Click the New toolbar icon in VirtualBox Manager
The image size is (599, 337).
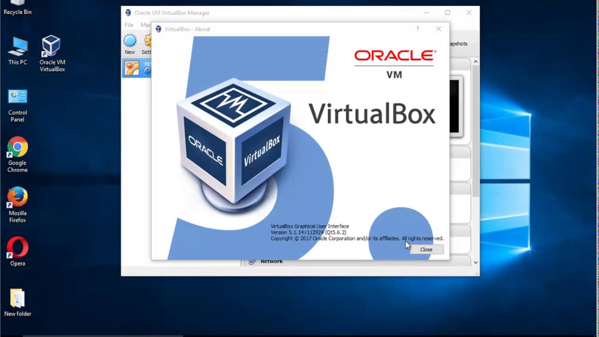point(130,44)
